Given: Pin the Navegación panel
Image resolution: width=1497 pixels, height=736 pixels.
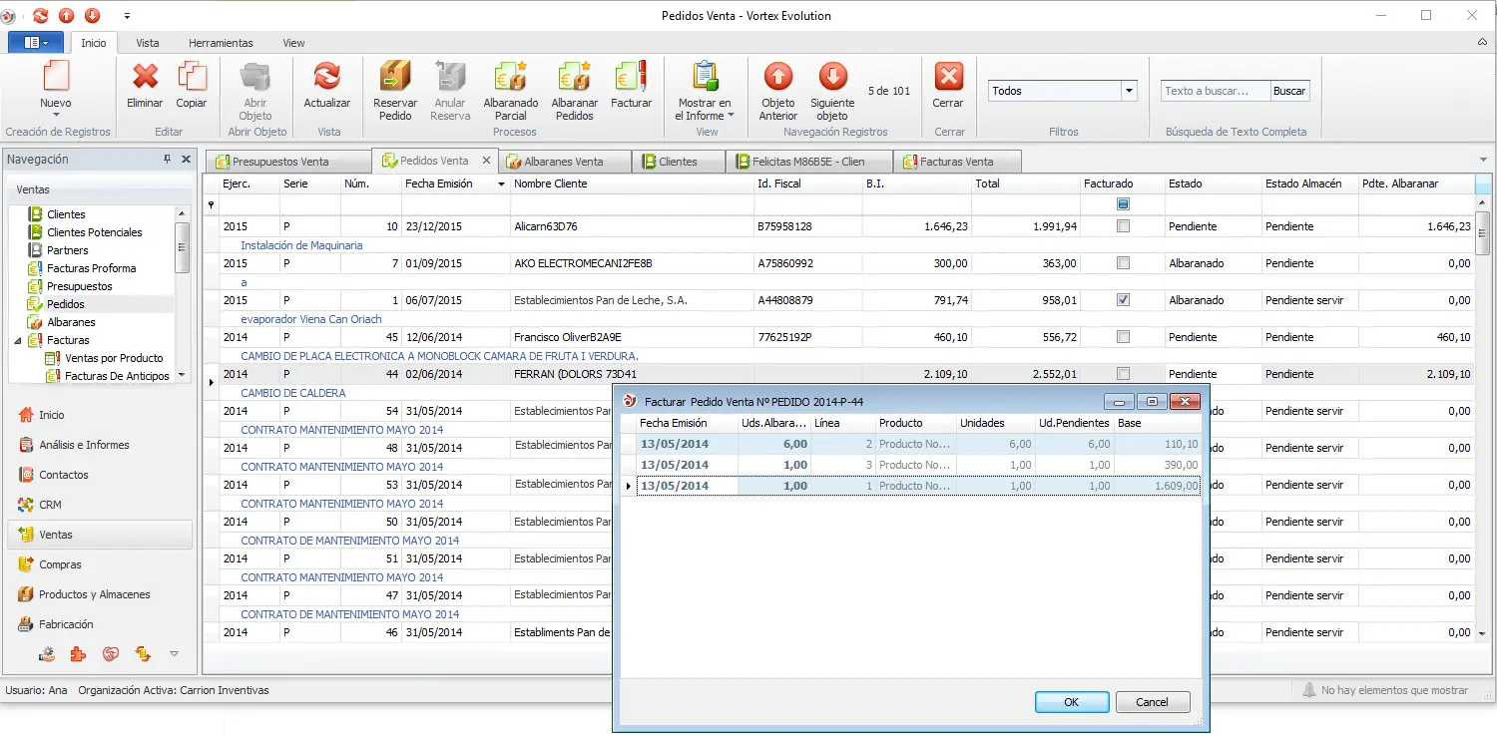Looking at the screenshot, I should [x=168, y=160].
